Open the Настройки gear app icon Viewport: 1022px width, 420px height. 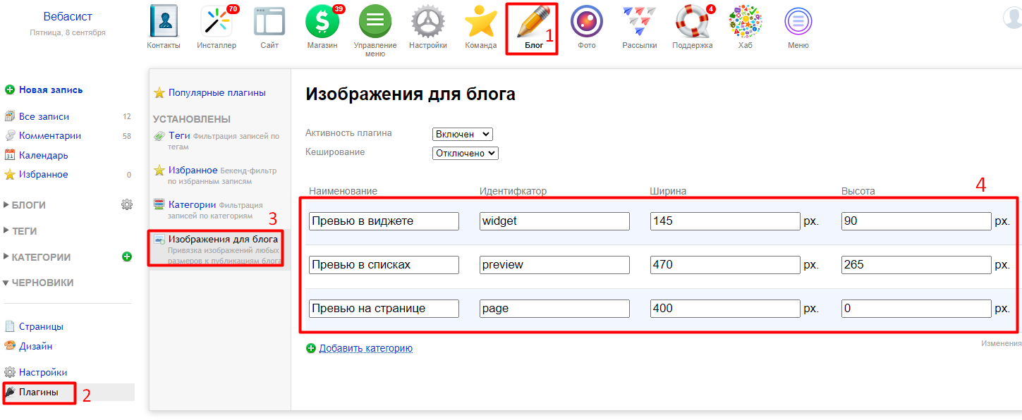(428, 23)
